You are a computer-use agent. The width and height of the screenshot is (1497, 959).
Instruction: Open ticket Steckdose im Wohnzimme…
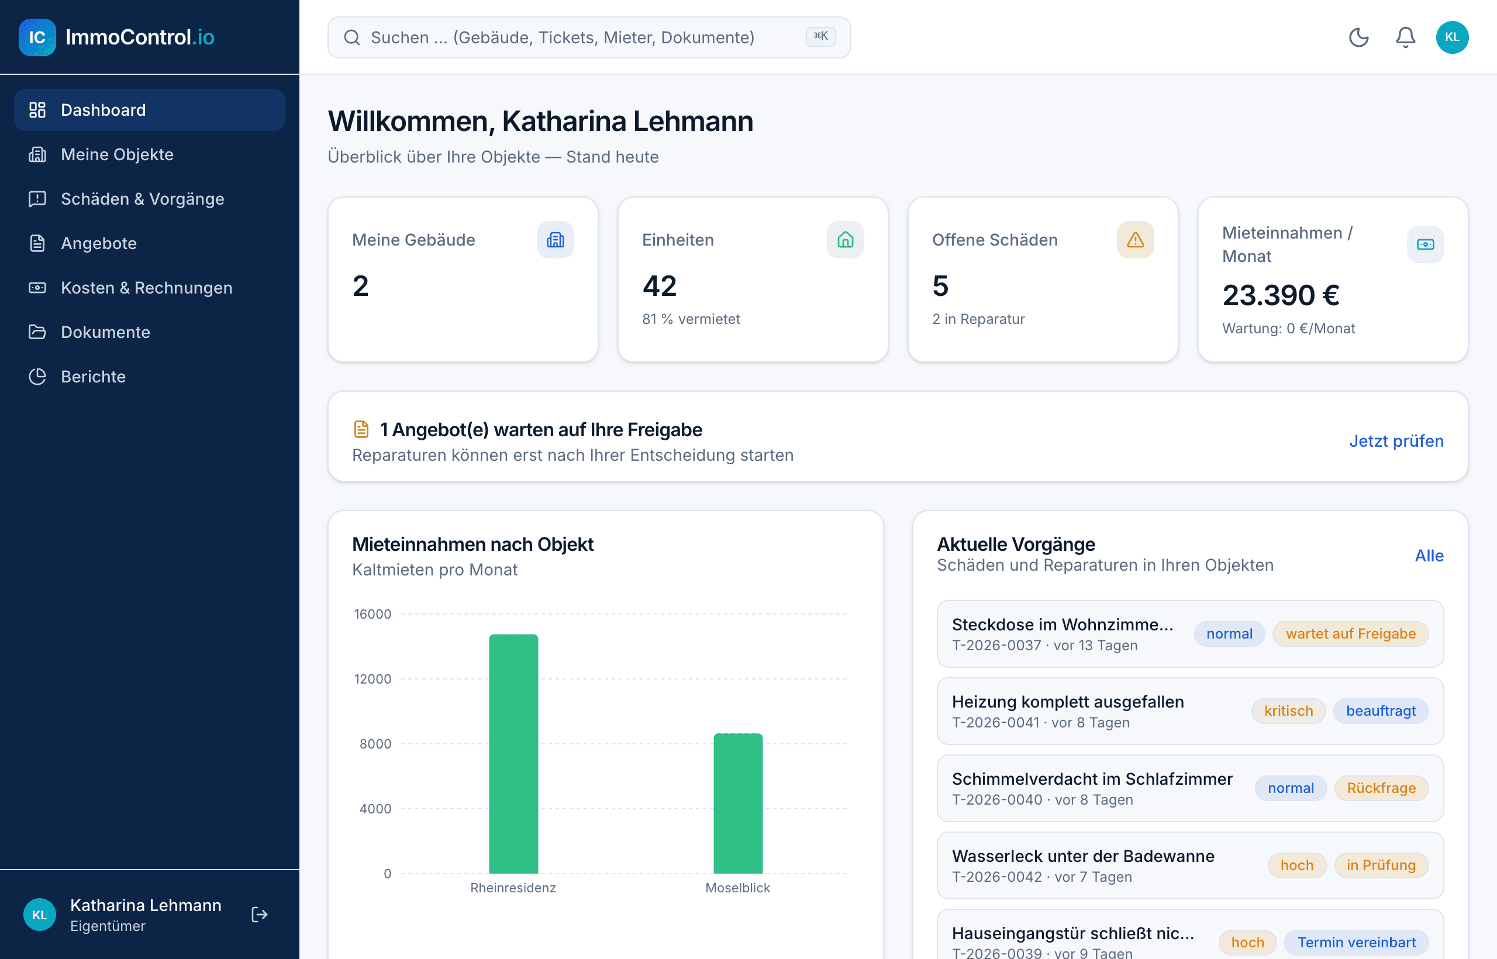point(1189,634)
